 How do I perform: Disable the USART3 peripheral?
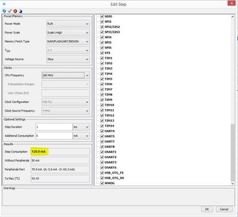(x=102, y=162)
